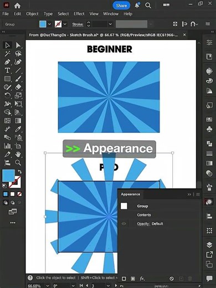
Task: Select the Hand tool
Action: (18, 154)
